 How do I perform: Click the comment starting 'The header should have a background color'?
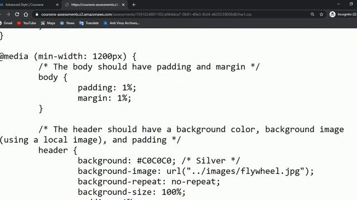pos(191,129)
